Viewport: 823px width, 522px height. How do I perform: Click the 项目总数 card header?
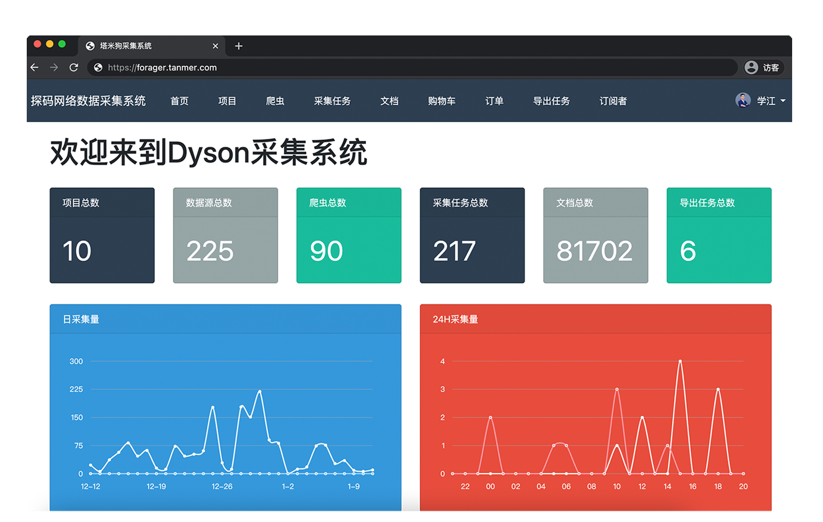[x=102, y=202]
